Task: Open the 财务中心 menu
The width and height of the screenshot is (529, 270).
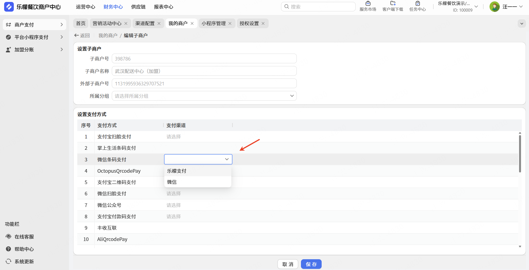Action: 113,7
